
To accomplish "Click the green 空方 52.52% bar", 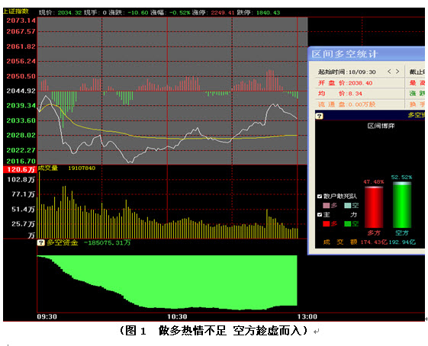I will coord(402,205).
